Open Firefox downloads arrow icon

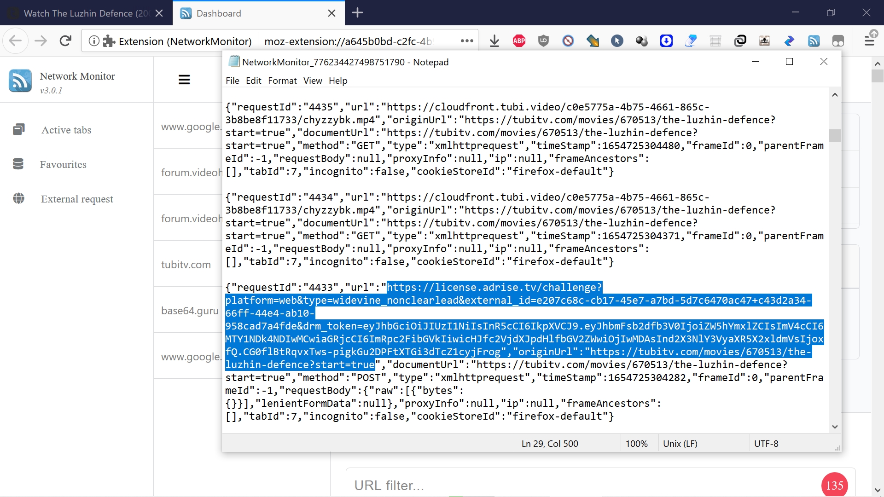point(494,41)
